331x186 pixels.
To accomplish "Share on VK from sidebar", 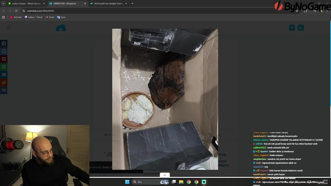I will click(4, 90).
